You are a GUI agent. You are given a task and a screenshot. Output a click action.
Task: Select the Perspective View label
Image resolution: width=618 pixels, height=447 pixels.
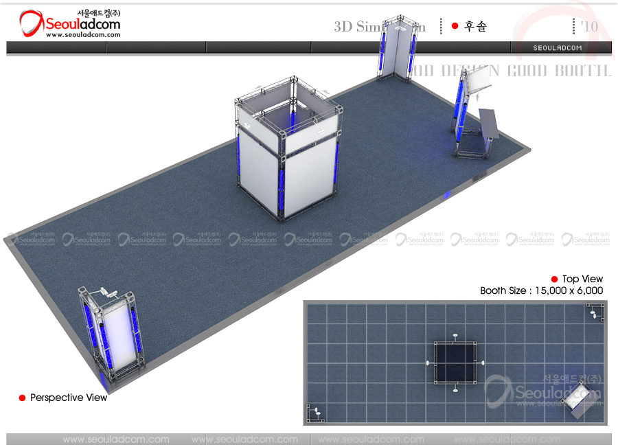click(69, 398)
